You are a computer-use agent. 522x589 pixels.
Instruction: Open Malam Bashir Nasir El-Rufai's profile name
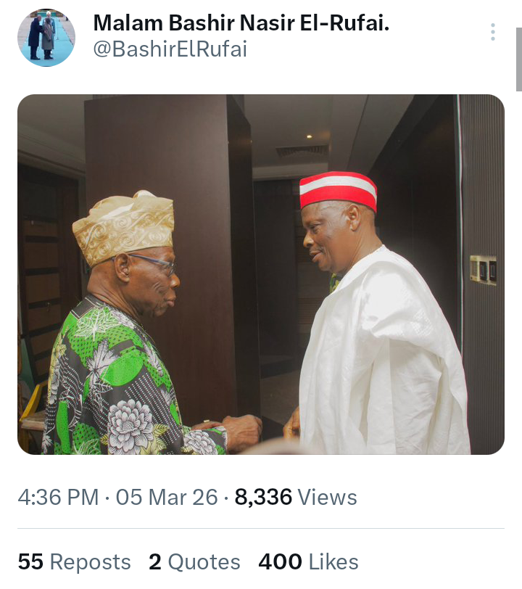click(241, 23)
